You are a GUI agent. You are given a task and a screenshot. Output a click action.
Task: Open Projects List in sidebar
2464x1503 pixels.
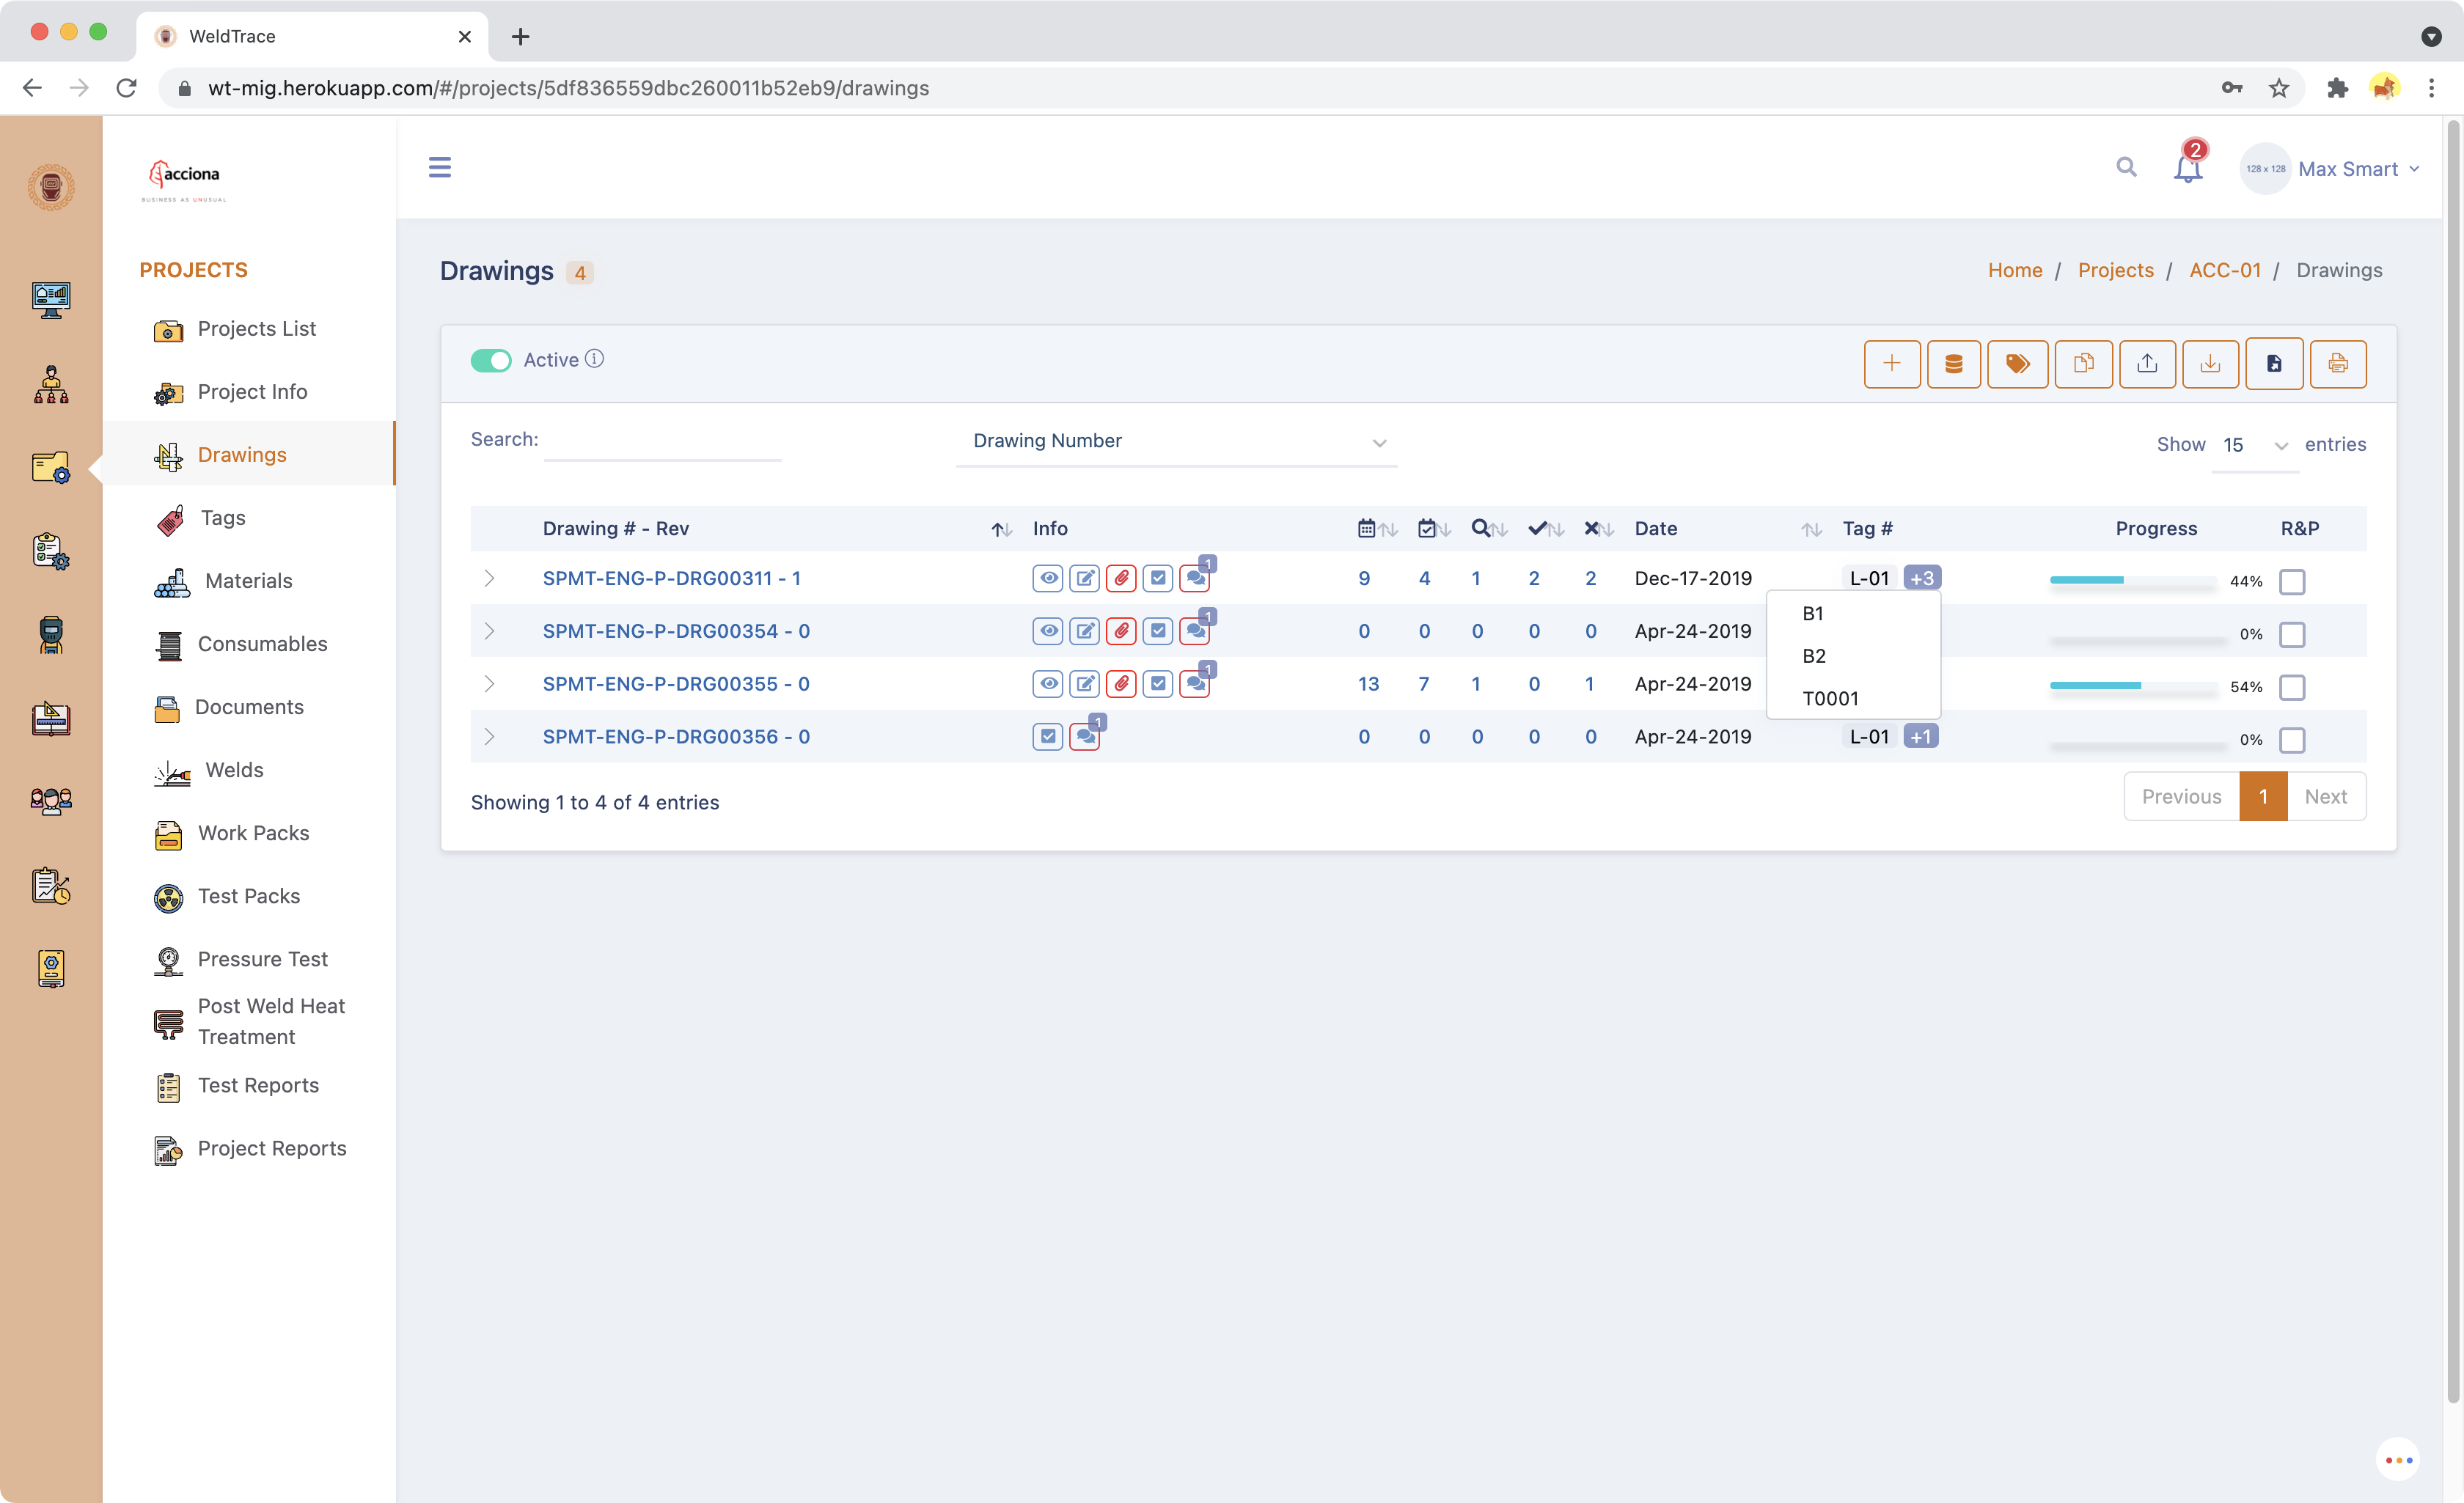pyautogui.click(x=256, y=329)
